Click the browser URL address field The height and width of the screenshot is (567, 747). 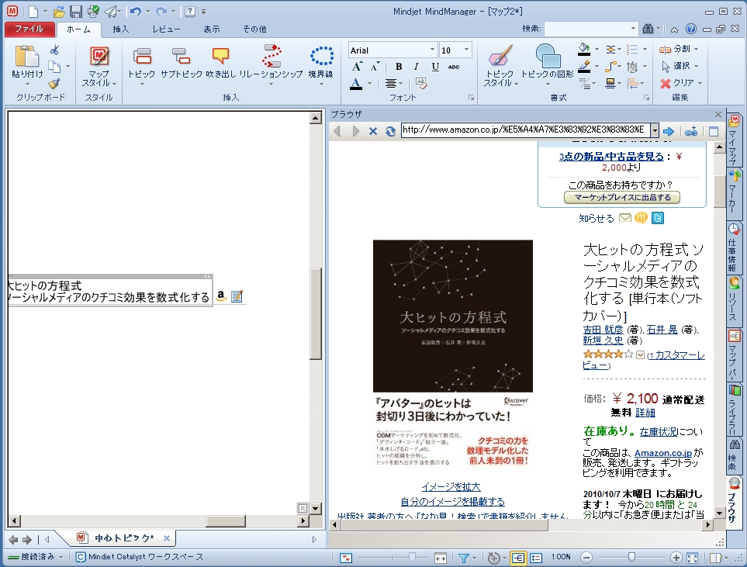(526, 130)
